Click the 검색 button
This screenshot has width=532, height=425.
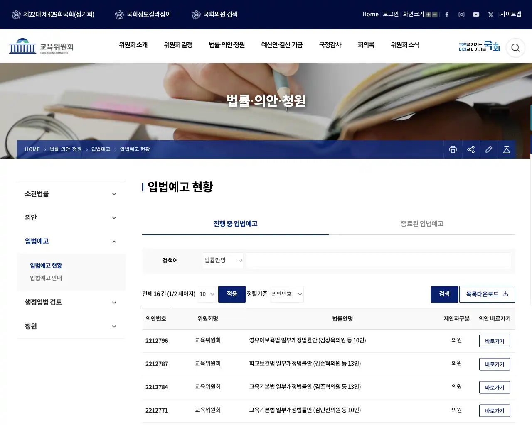point(444,294)
